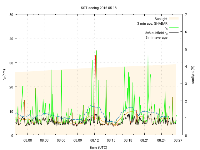Click the 08:27 time tick label
The image size is (200, 150).
pyautogui.click(x=178, y=140)
